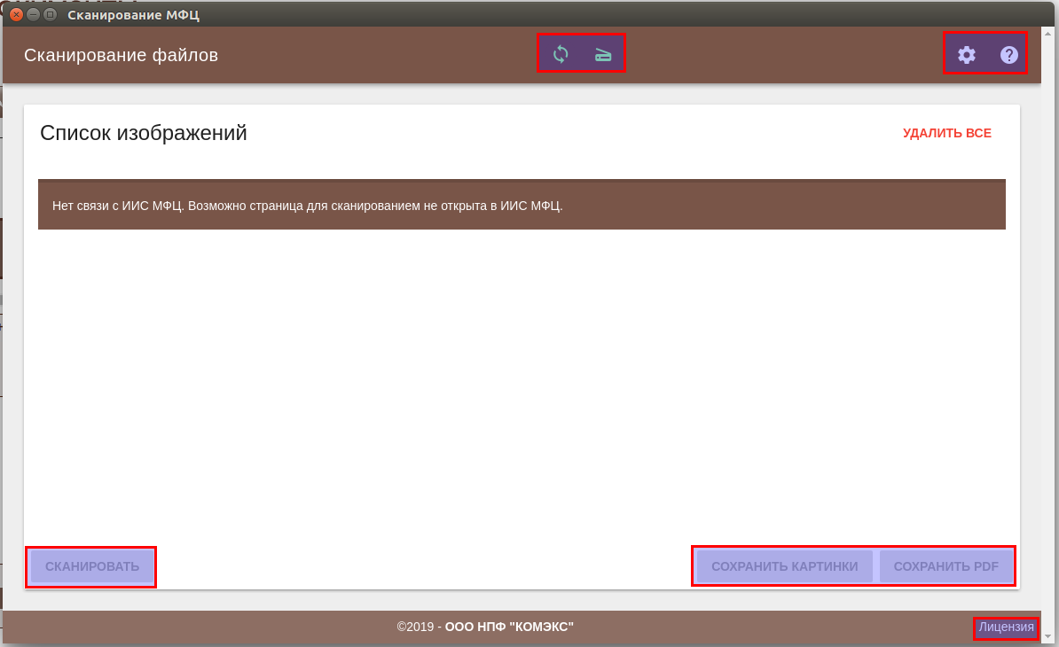Maximize the Сканирование МФЦ window
Screen dimensions: 1059x647
coord(50,14)
